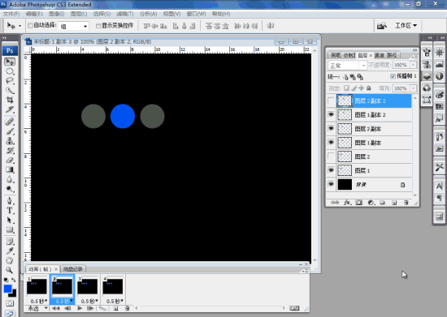Toggle the 显示变换控件 checkbox

coord(98,26)
